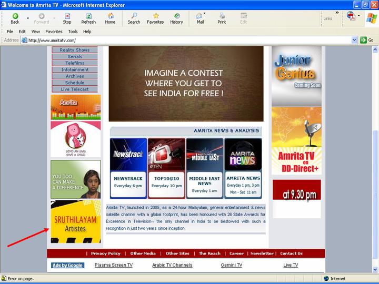The width and height of the screenshot is (379, 284).
Task: Expand the Back button history dropdown arrow
Action: point(28,18)
